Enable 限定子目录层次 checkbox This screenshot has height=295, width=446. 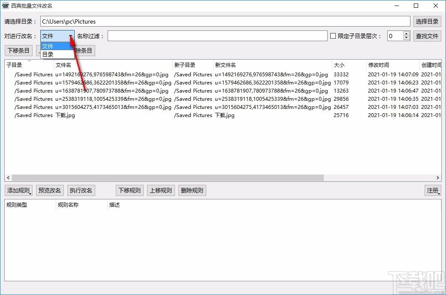coord(333,36)
